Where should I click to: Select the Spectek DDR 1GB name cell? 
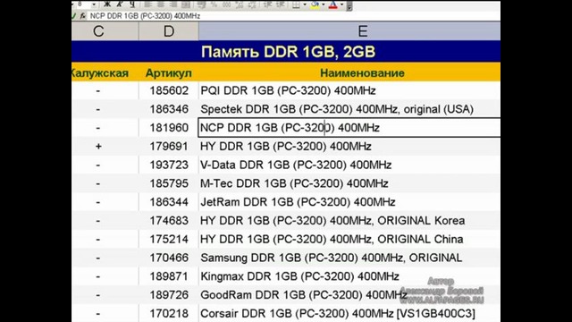pos(349,109)
